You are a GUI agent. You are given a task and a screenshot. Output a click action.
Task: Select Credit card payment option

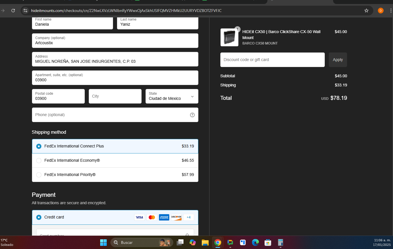115,217
